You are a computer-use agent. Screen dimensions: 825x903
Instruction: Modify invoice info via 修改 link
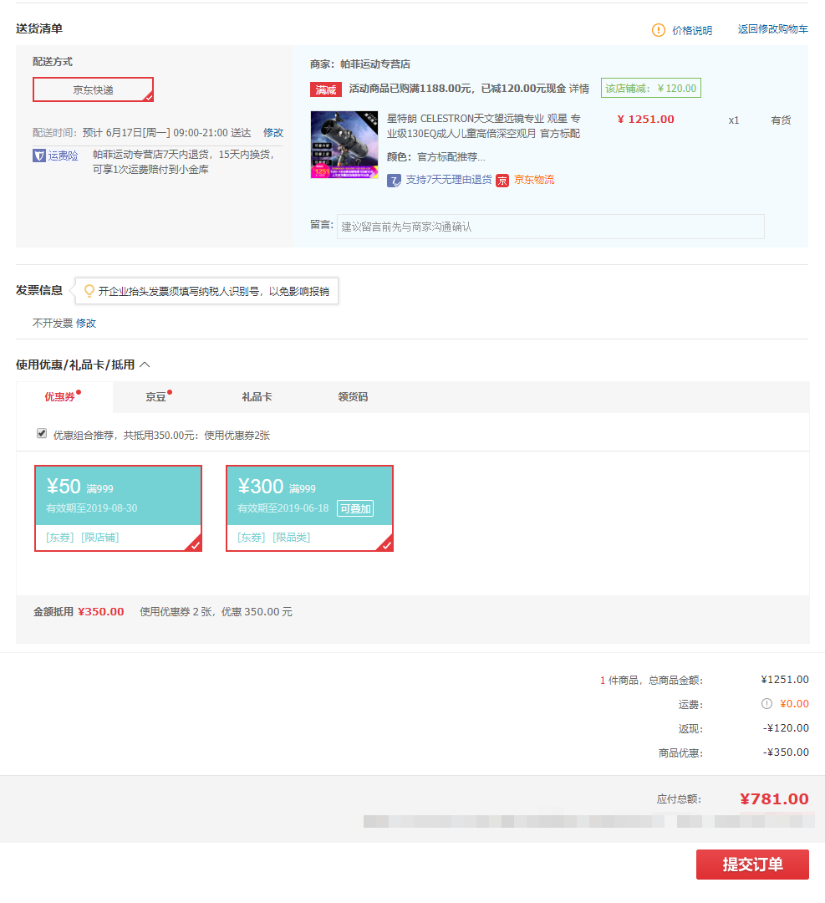point(86,323)
